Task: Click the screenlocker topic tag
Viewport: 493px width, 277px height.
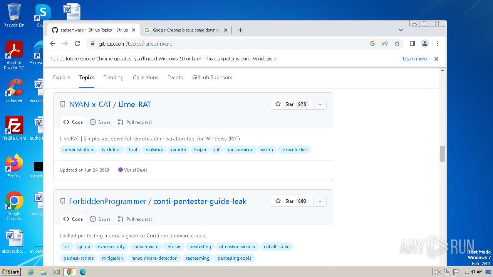Action: click(x=294, y=150)
